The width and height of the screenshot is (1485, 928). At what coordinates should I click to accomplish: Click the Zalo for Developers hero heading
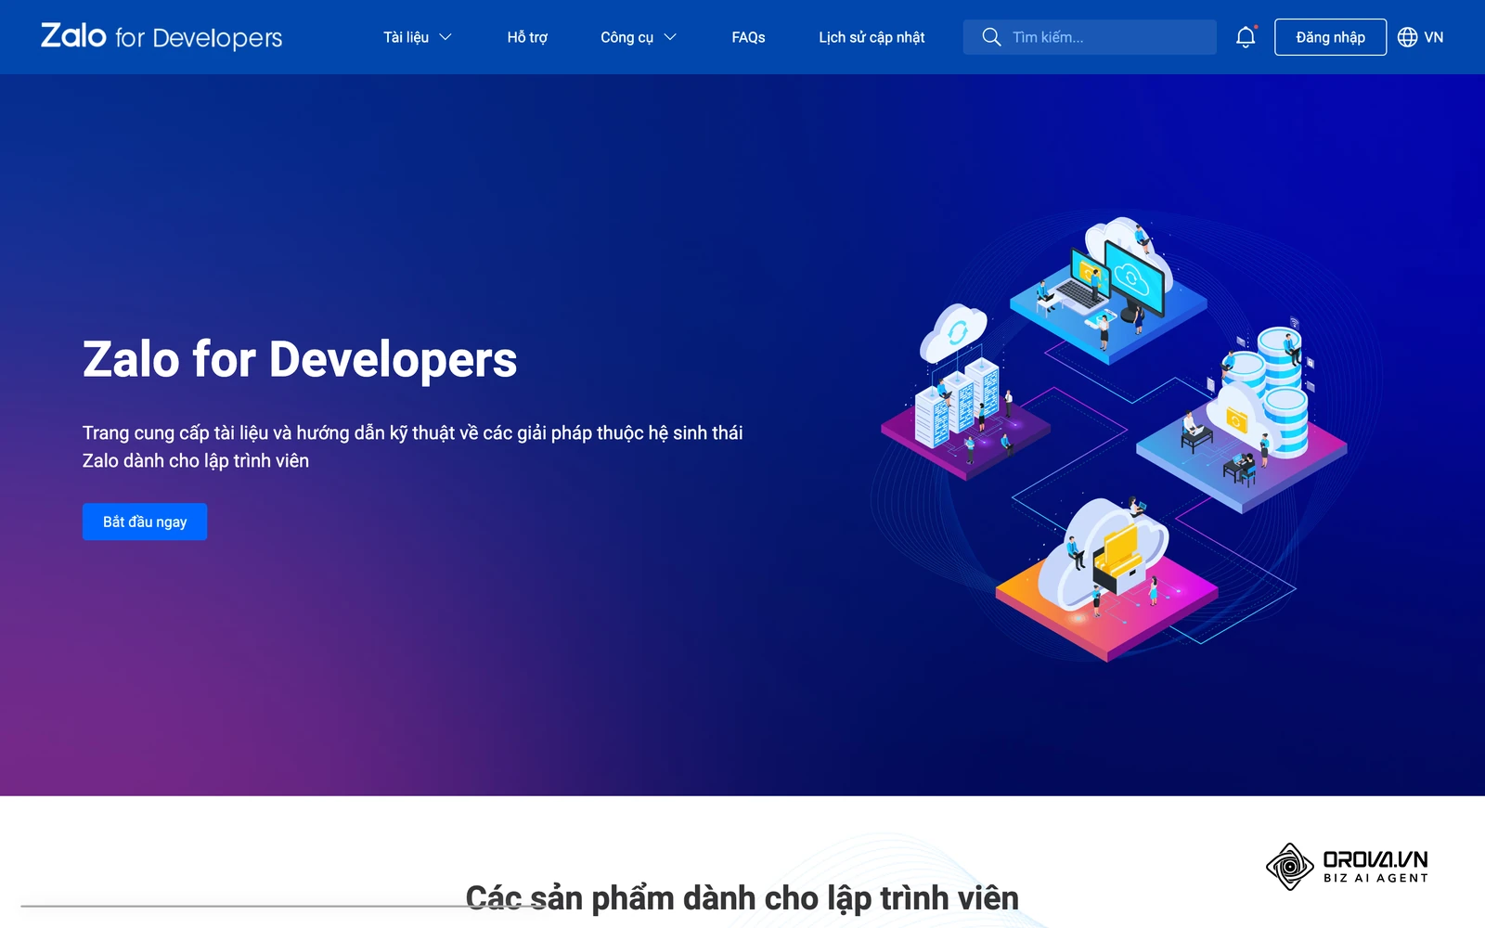[x=300, y=360]
